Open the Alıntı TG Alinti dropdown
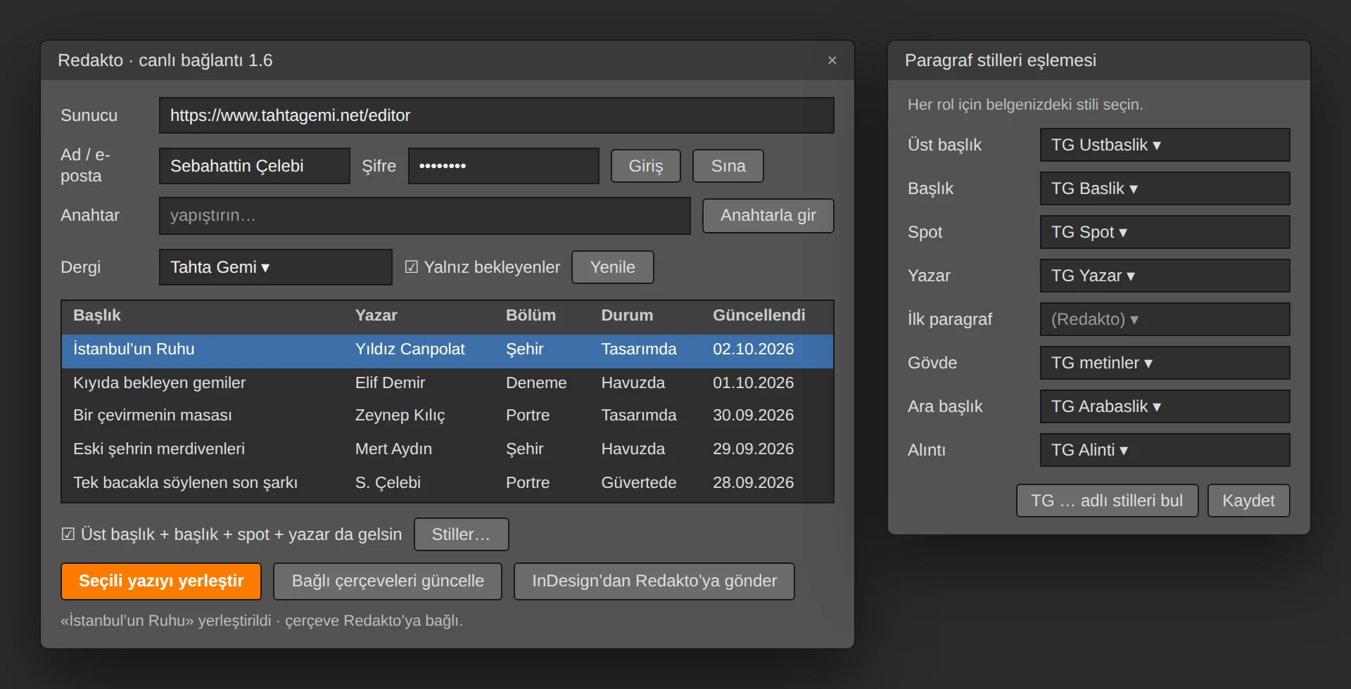The width and height of the screenshot is (1351, 689). [x=1165, y=450]
